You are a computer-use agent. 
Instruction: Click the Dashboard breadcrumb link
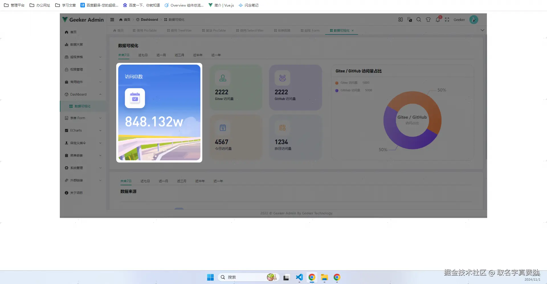[x=147, y=20]
